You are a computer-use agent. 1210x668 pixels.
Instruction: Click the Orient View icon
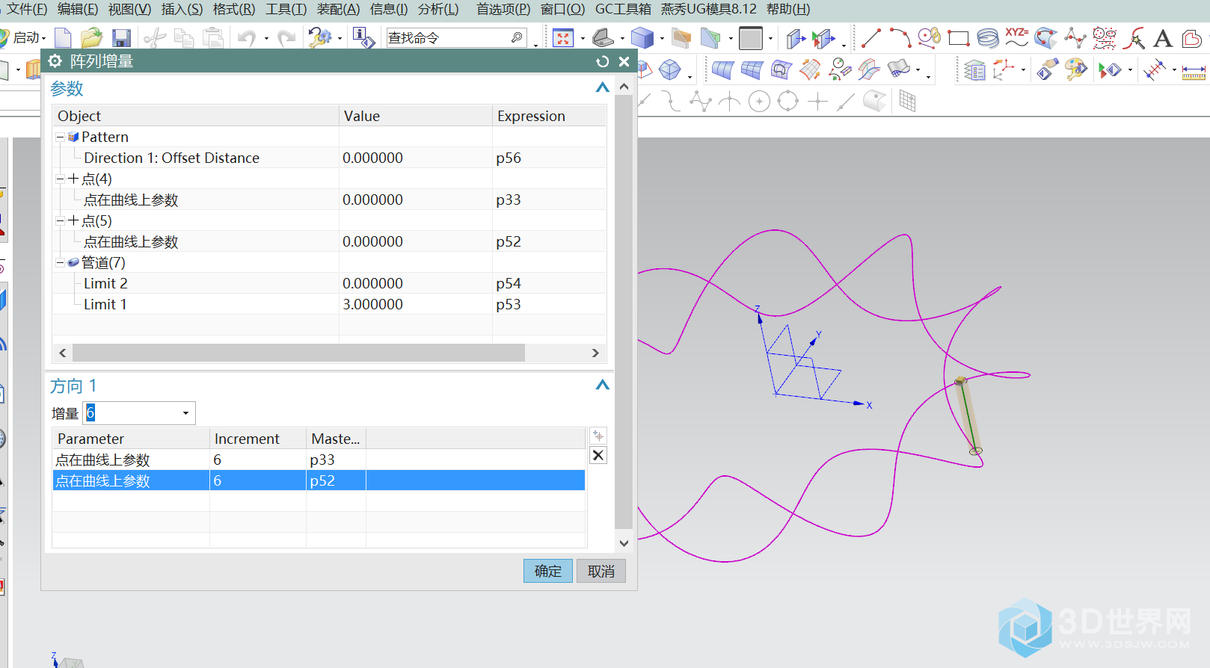pyautogui.click(x=603, y=37)
